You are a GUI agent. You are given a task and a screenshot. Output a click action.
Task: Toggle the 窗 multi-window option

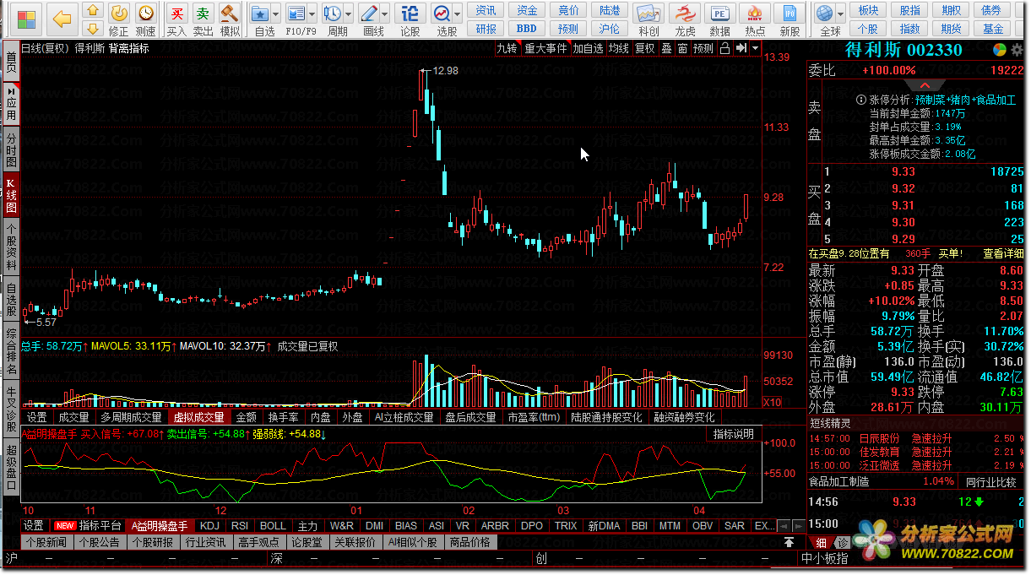coord(682,48)
